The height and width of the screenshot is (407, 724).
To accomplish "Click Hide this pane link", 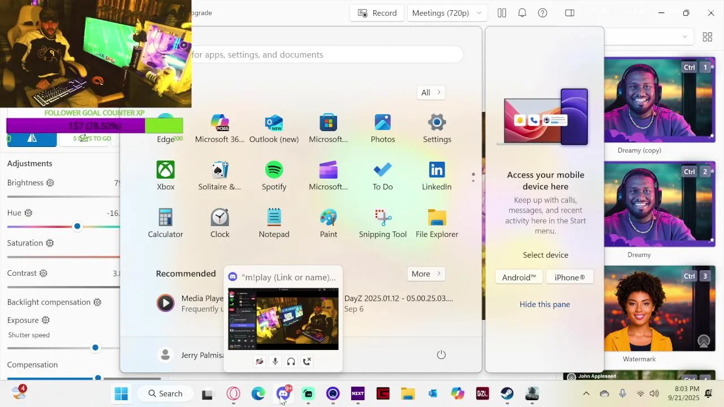I will (x=545, y=304).
